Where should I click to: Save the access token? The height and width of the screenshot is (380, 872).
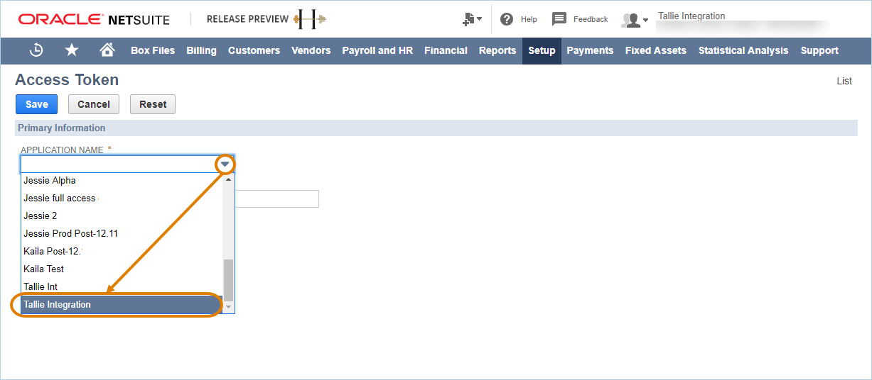[x=37, y=104]
